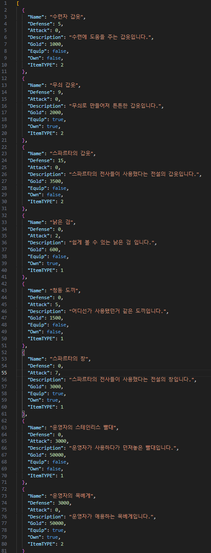The width and height of the screenshot is (211, 553).
Task: Click the Attack value 2 on line 35
Action: tap(57, 236)
